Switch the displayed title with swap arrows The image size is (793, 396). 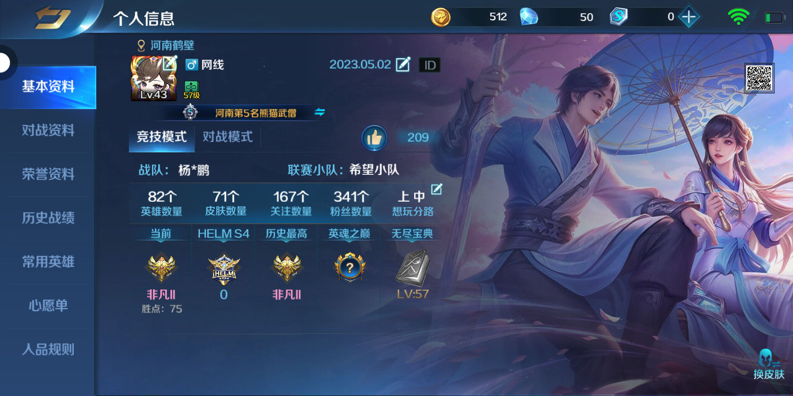[320, 112]
